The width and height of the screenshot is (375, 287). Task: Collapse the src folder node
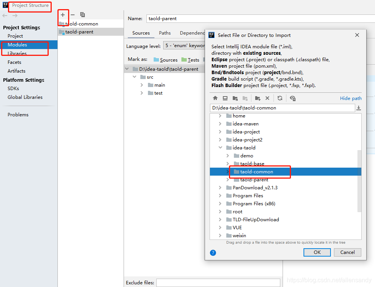coord(134,77)
